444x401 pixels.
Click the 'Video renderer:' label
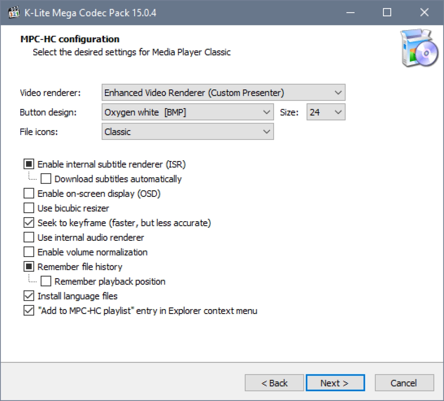pyautogui.click(x=50, y=93)
